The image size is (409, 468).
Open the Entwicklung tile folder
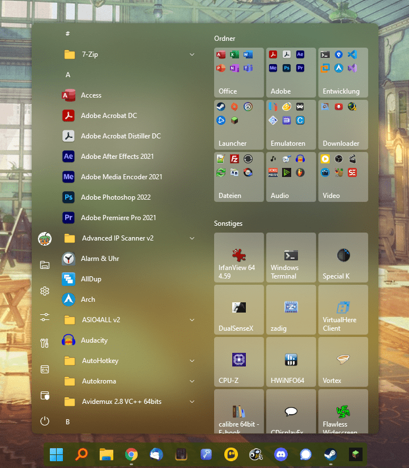point(343,73)
